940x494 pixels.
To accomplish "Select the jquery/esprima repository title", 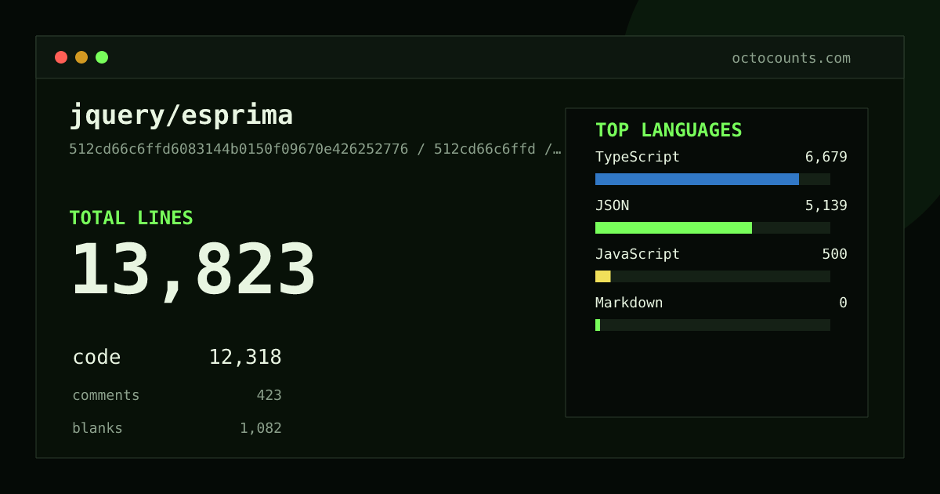I will tap(181, 115).
